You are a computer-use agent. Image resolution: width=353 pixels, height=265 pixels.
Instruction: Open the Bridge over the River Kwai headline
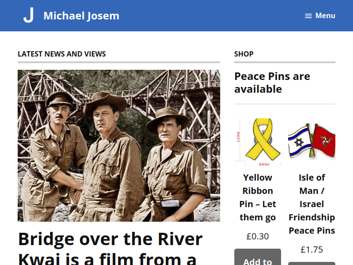(110, 248)
